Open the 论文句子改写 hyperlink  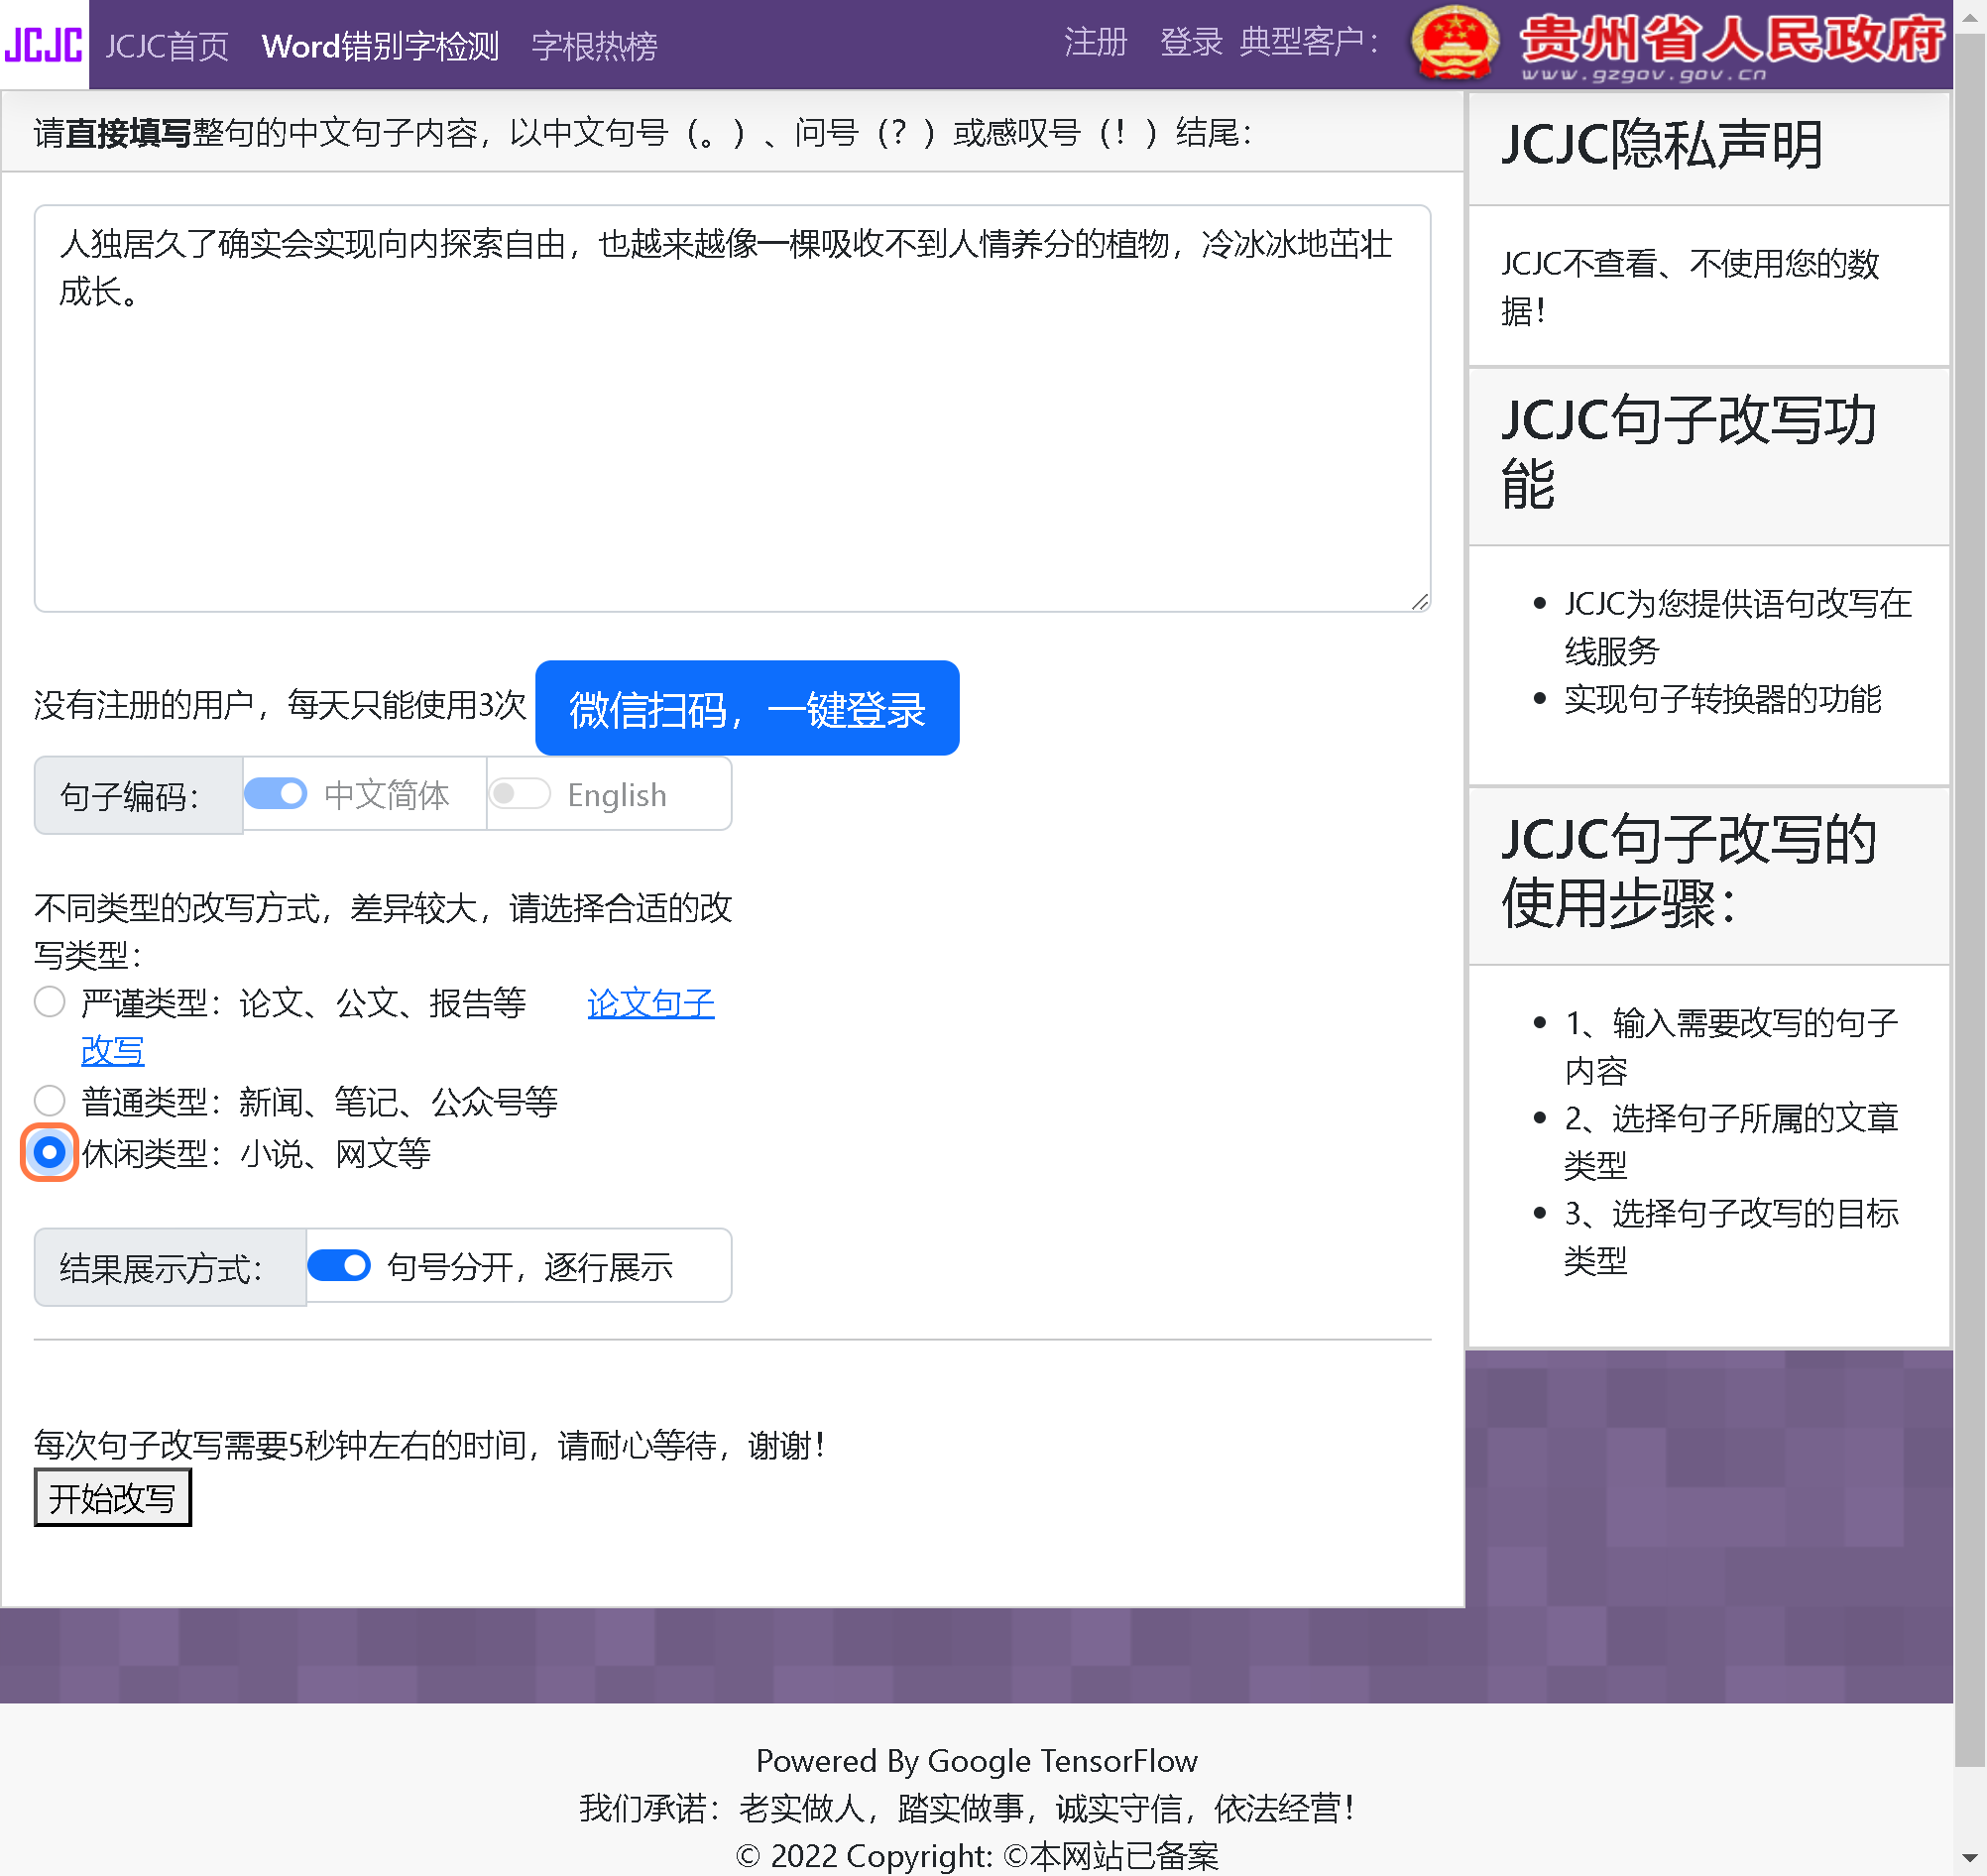(651, 1003)
